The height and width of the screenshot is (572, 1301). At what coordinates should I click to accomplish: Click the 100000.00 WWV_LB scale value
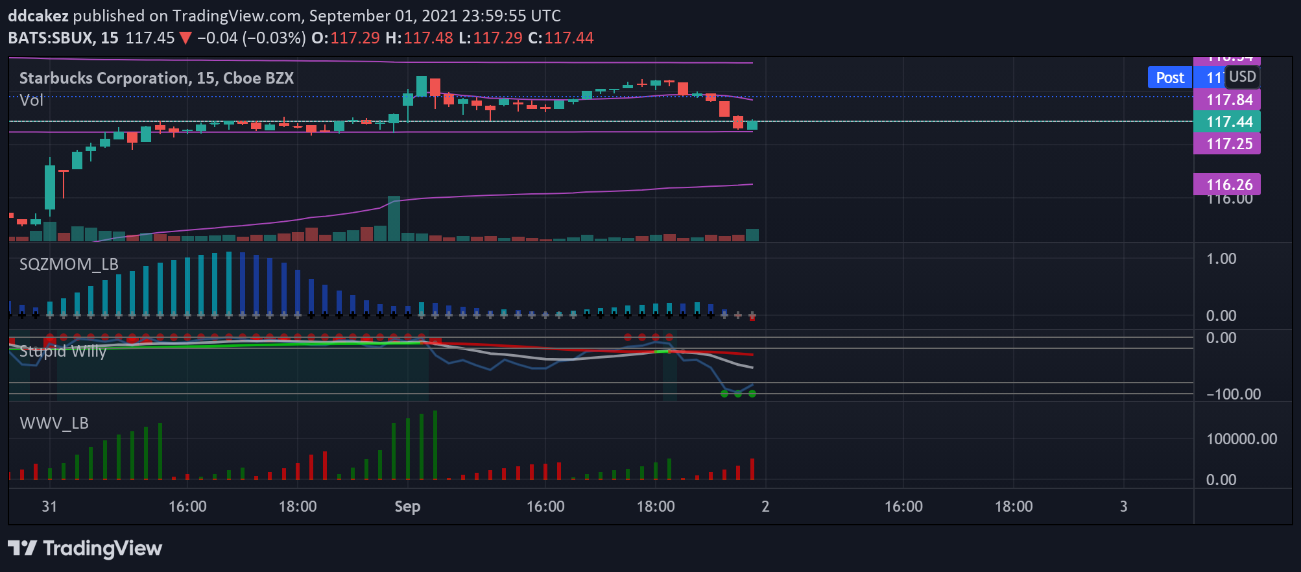pos(1241,439)
